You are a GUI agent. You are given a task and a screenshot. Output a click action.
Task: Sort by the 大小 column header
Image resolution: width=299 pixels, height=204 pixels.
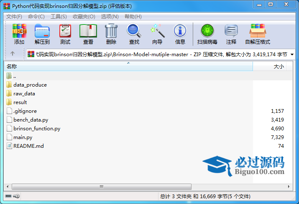click(269, 67)
